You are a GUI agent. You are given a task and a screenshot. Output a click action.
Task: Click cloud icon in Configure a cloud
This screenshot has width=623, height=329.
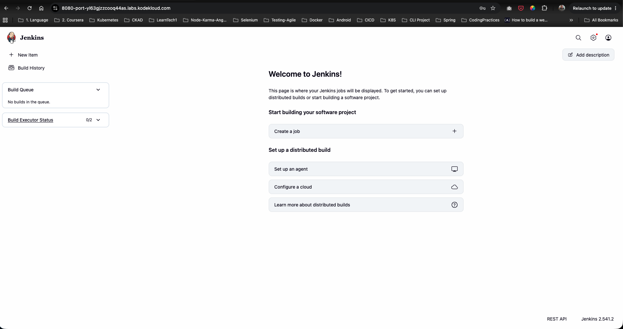[x=455, y=187]
